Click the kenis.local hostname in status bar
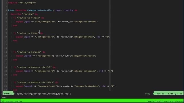Screen dimensions: 184x103 (155, 101)
